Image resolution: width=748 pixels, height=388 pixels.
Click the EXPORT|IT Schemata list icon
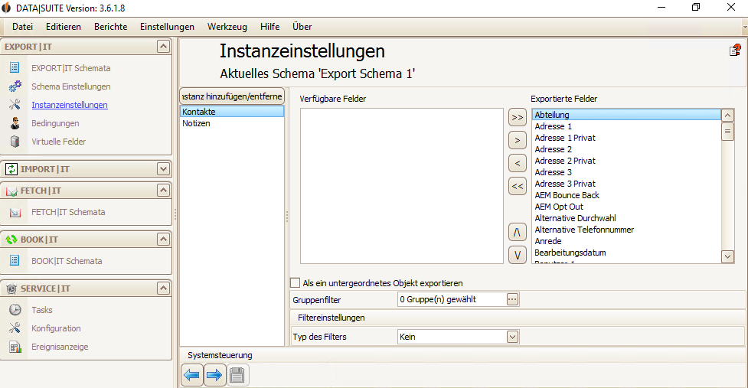point(15,67)
